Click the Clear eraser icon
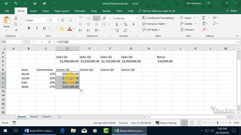241x135 pixels. (x=204, y=29)
